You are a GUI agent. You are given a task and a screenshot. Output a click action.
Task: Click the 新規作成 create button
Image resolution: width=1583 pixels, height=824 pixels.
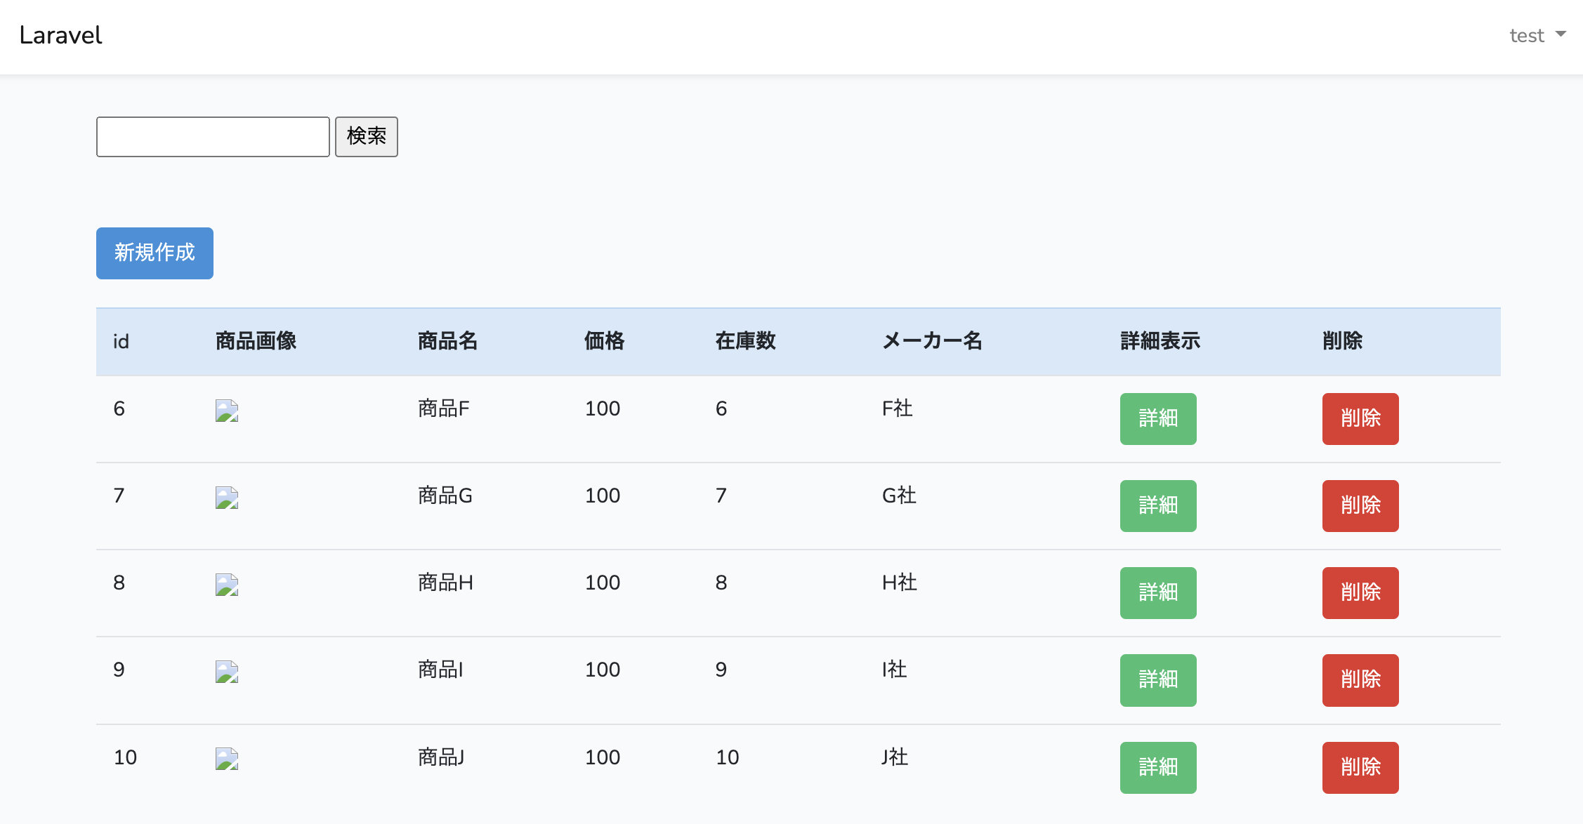pos(155,253)
